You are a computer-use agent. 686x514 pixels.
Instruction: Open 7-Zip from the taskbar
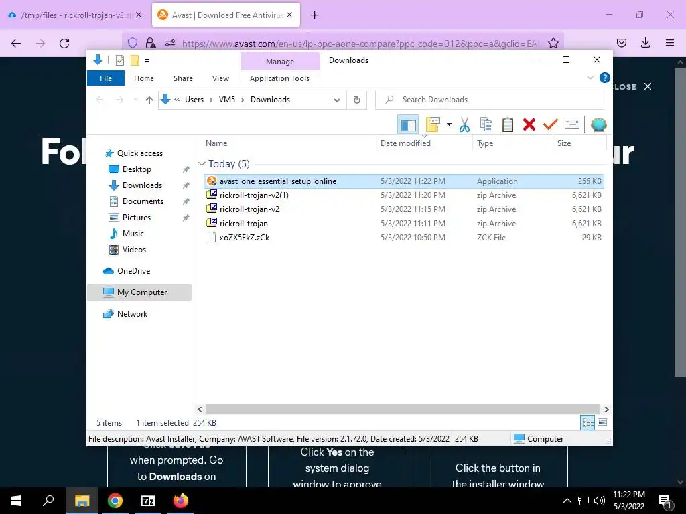click(148, 501)
